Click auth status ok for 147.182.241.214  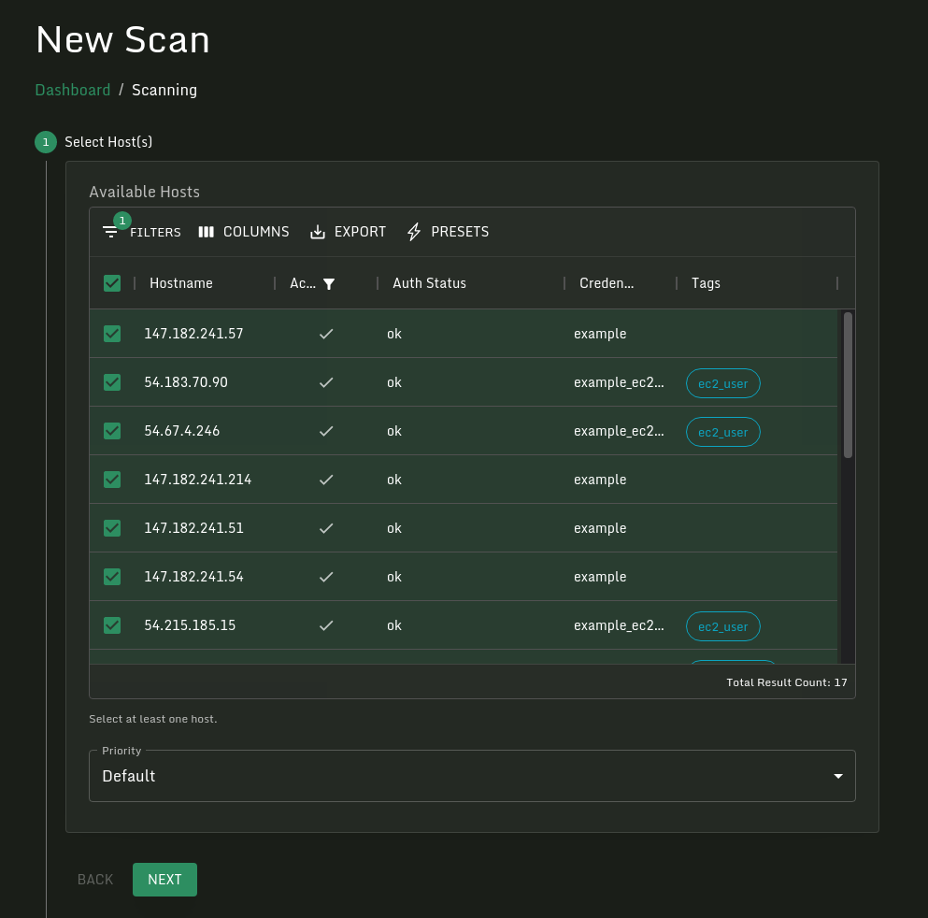[x=394, y=480]
